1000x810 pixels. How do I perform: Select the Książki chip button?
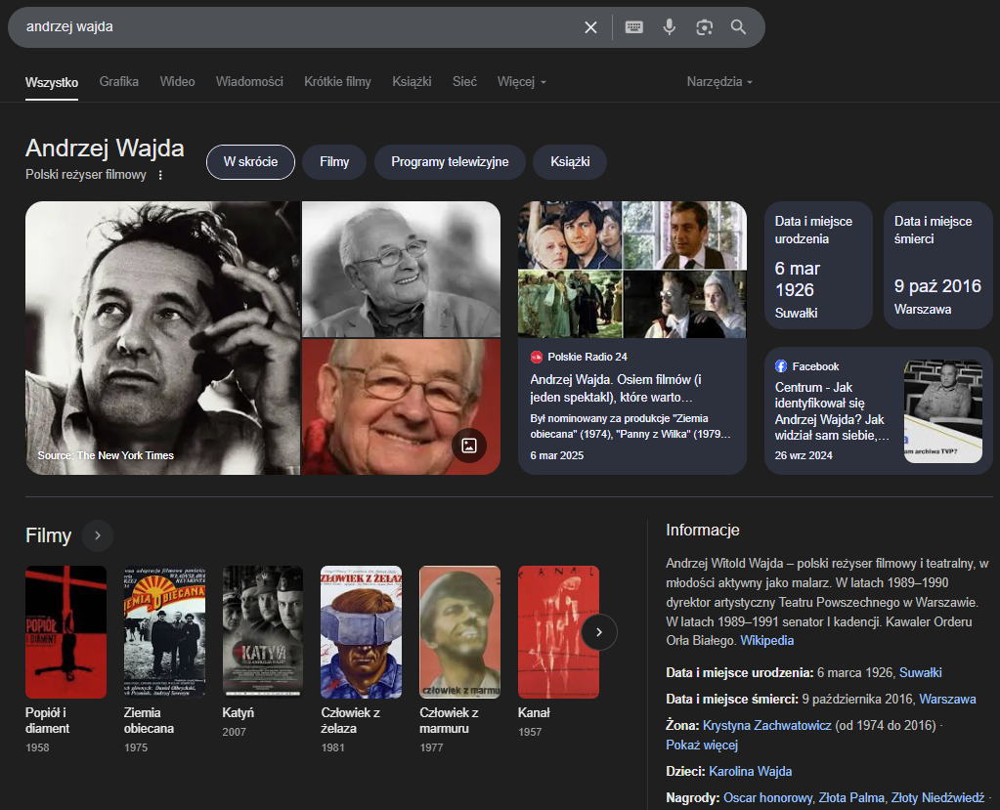click(570, 162)
